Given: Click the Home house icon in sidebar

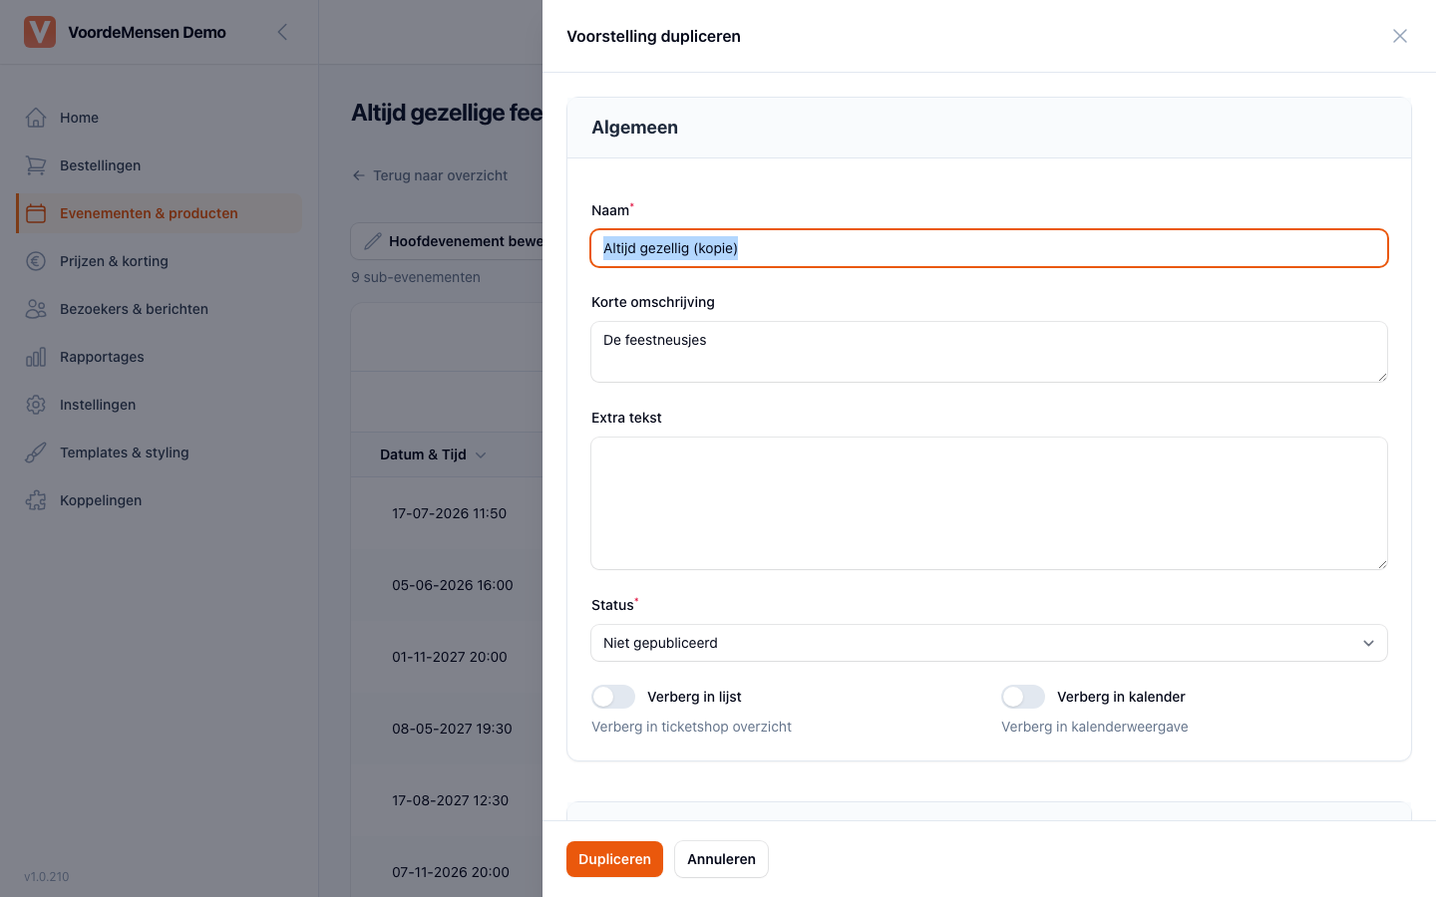Looking at the screenshot, I should point(36,118).
